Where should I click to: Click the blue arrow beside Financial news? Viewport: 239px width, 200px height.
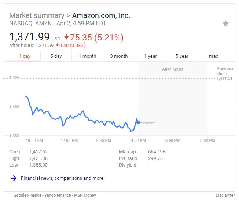[x=14, y=178]
